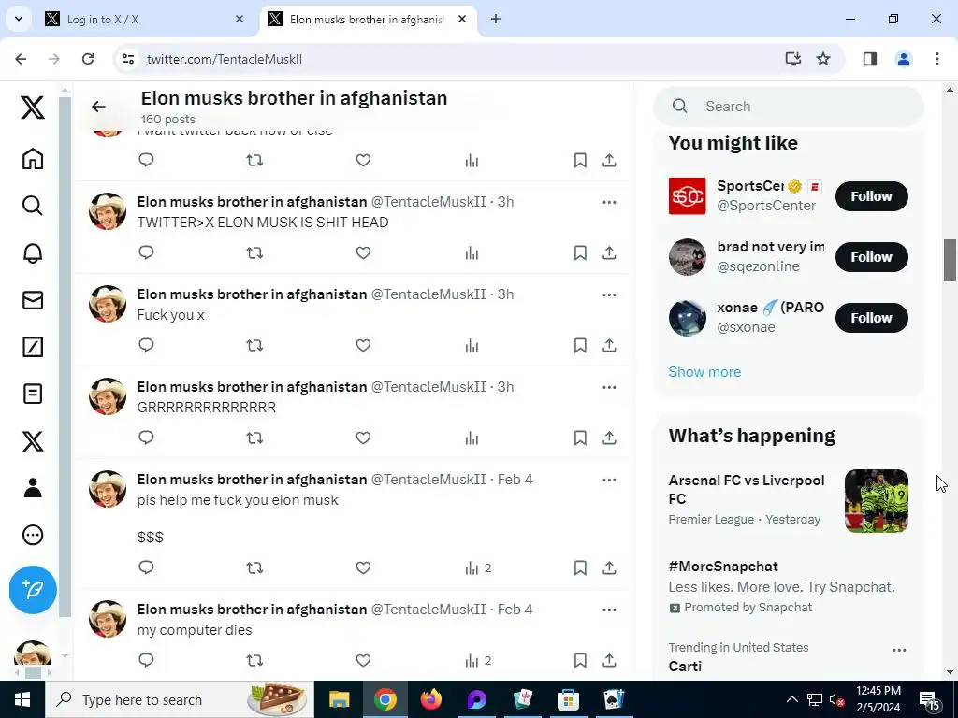This screenshot has height=718, width=958.
Task: Share the GRRRRRRRRRRRRRR post
Action: tap(609, 438)
